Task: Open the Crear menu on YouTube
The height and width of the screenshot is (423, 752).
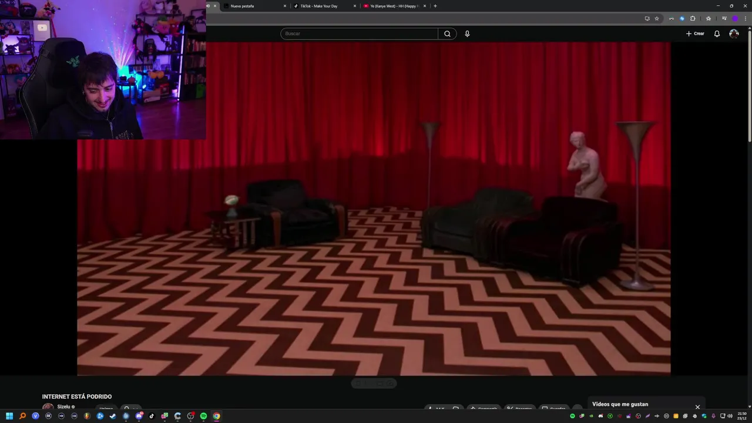Action: click(695, 33)
